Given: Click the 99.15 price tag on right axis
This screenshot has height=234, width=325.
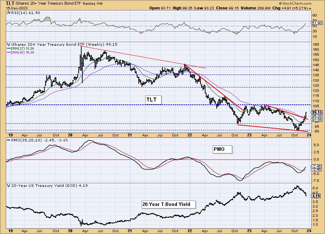Looking at the screenshot, I should coord(317,112).
